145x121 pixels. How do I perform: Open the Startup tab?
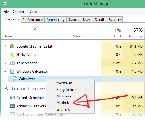click(x=74, y=20)
